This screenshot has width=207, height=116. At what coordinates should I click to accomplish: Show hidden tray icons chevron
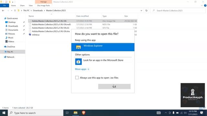pos(166,113)
